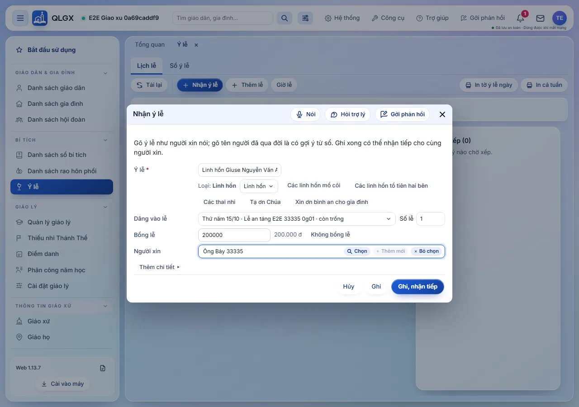Viewport: 579px width, 407px height.
Task: Open the Công cụ menu
Action: tap(388, 18)
